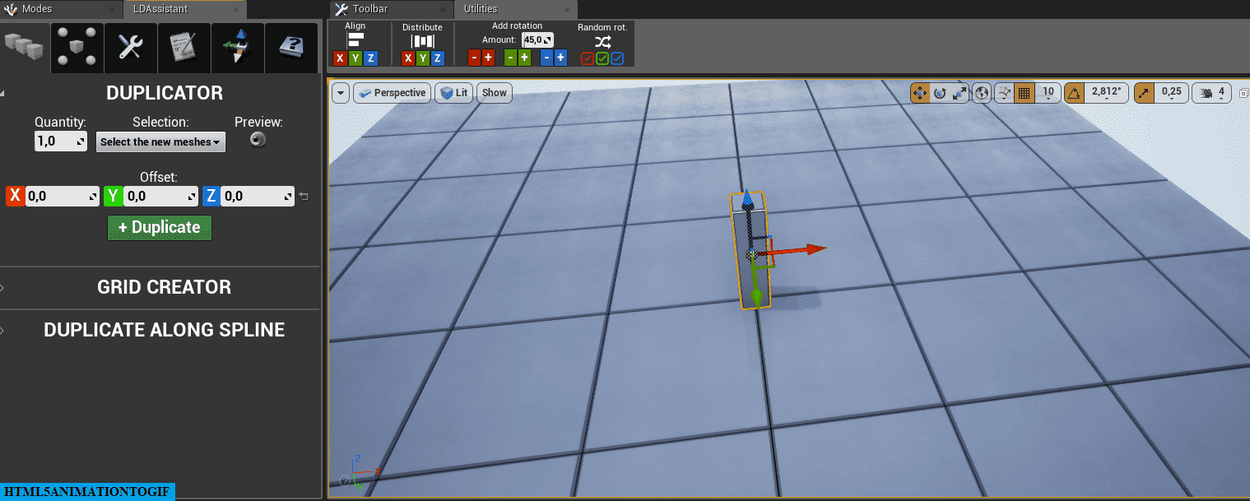1250x501 pixels.
Task: Toggle green Y random rotation checkbox
Action: (x=602, y=58)
